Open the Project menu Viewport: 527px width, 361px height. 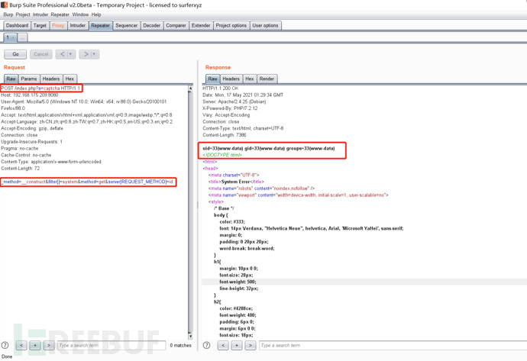(x=23, y=15)
